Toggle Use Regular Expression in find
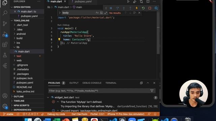 click(106, 13)
